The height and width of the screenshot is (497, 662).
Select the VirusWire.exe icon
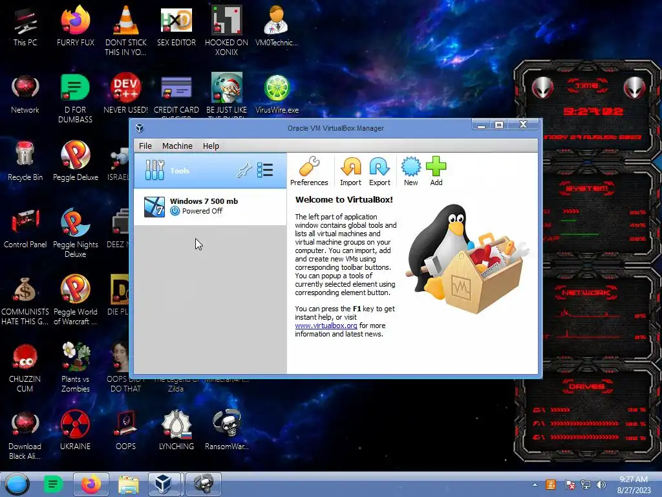click(277, 94)
